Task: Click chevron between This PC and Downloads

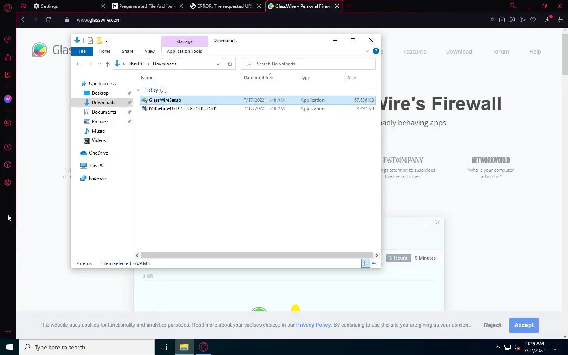Action: coord(148,64)
